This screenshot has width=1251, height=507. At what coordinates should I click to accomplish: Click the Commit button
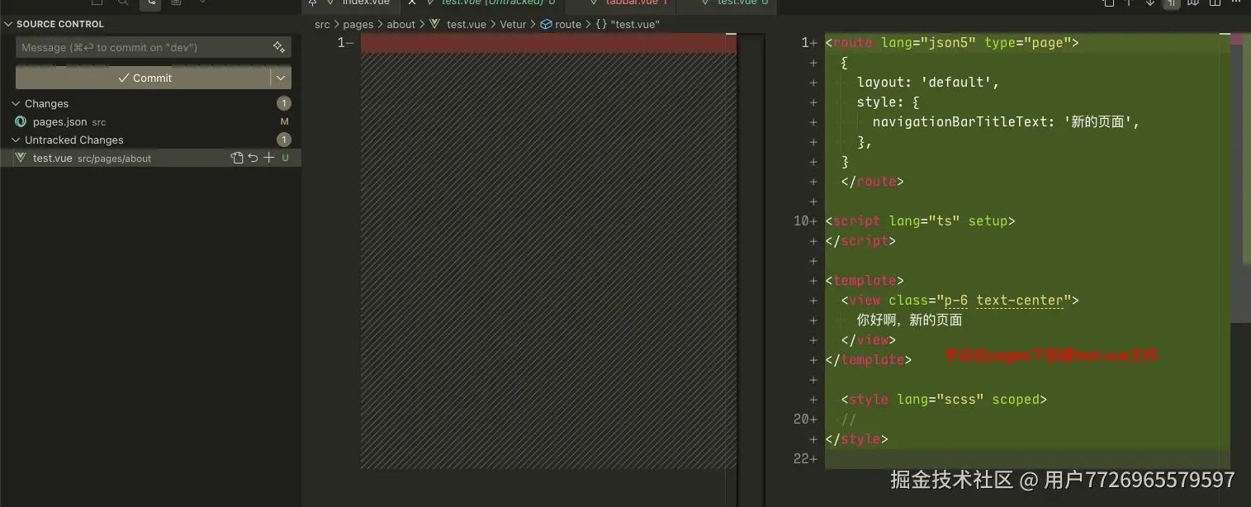144,78
